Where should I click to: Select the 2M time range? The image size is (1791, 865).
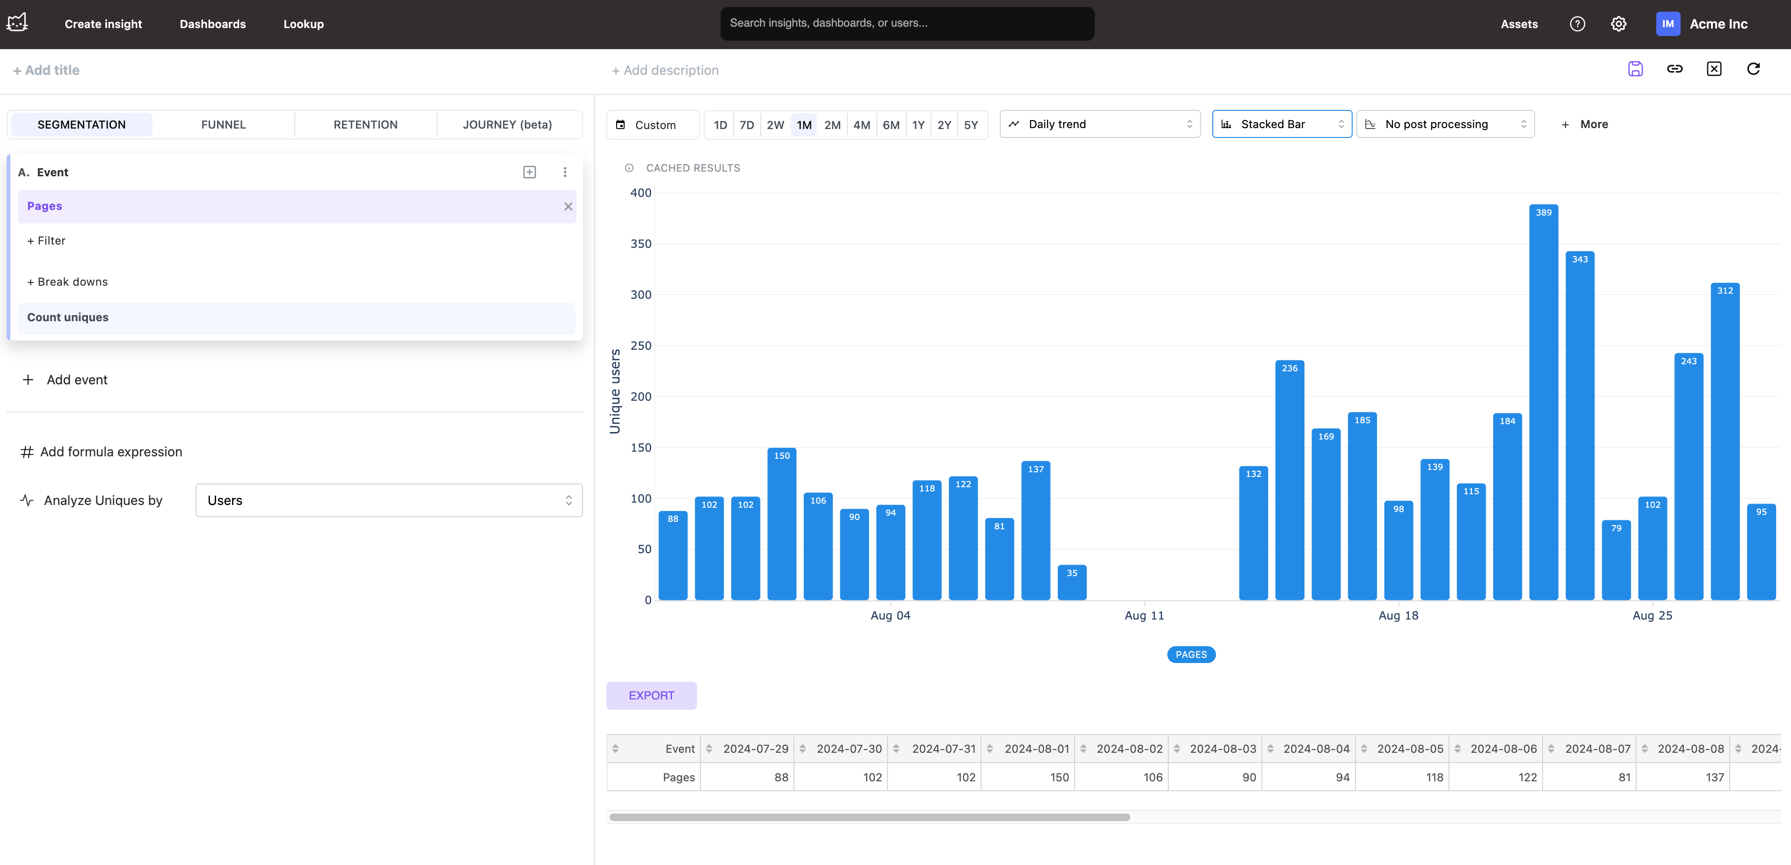coord(832,125)
